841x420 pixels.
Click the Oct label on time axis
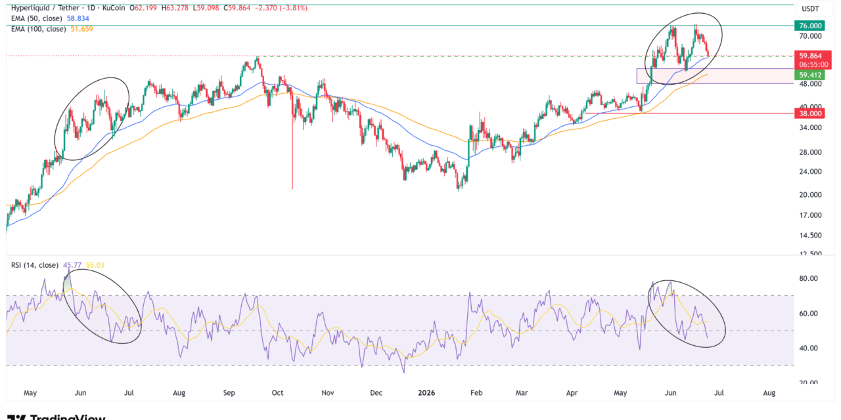277,393
